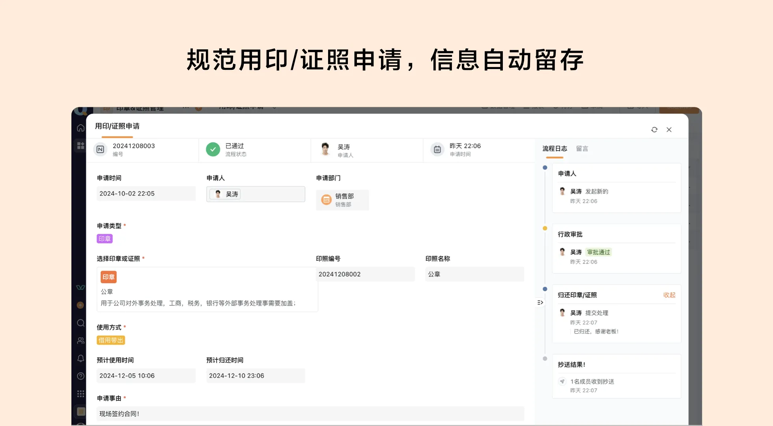Expand the side panel arrow near 归还印章/证照
The image size is (773, 426).
pos(540,302)
